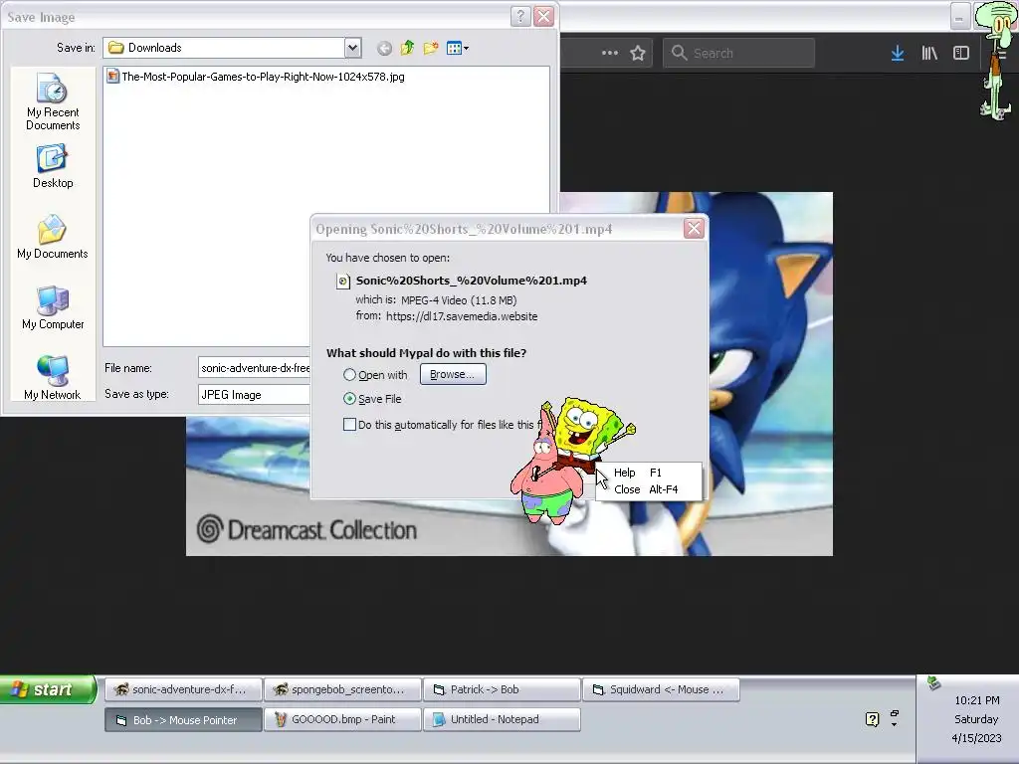Switch to Bob -> Mouse Pointer taskbar item

pyautogui.click(x=183, y=720)
